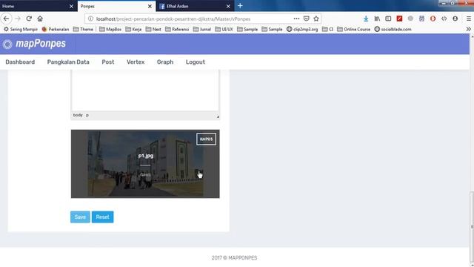Click Logout in the navigation
Image resolution: width=474 pixels, height=267 pixels.
tap(196, 62)
